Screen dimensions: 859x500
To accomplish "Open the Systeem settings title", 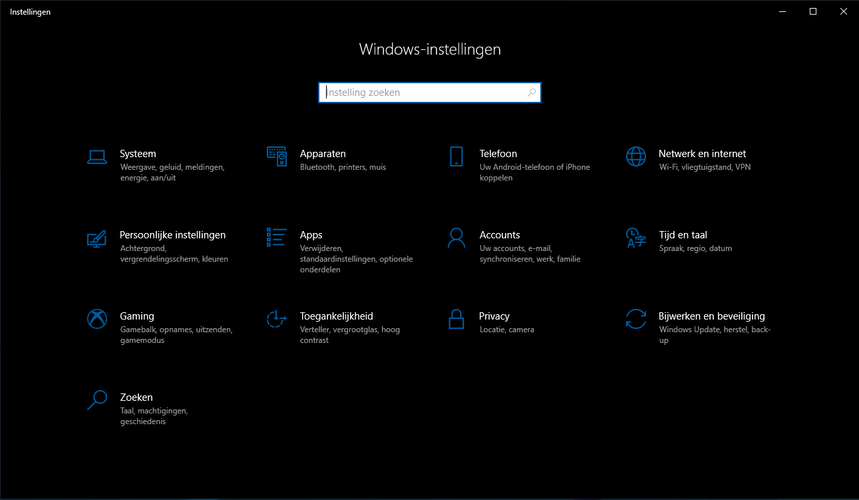I will [138, 154].
